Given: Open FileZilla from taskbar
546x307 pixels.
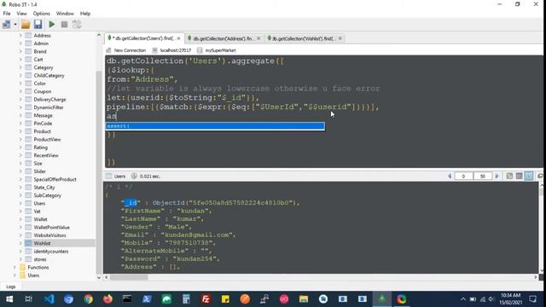Looking at the screenshot, I should click(x=206, y=299).
